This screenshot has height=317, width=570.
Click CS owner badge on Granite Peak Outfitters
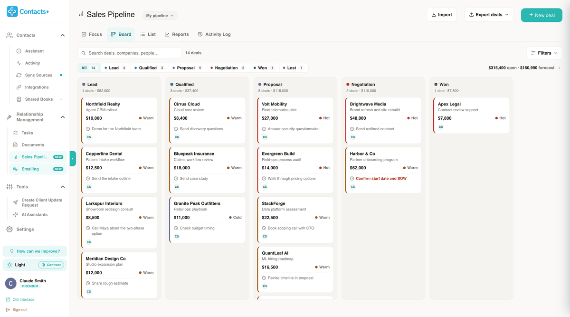pos(177,236)
